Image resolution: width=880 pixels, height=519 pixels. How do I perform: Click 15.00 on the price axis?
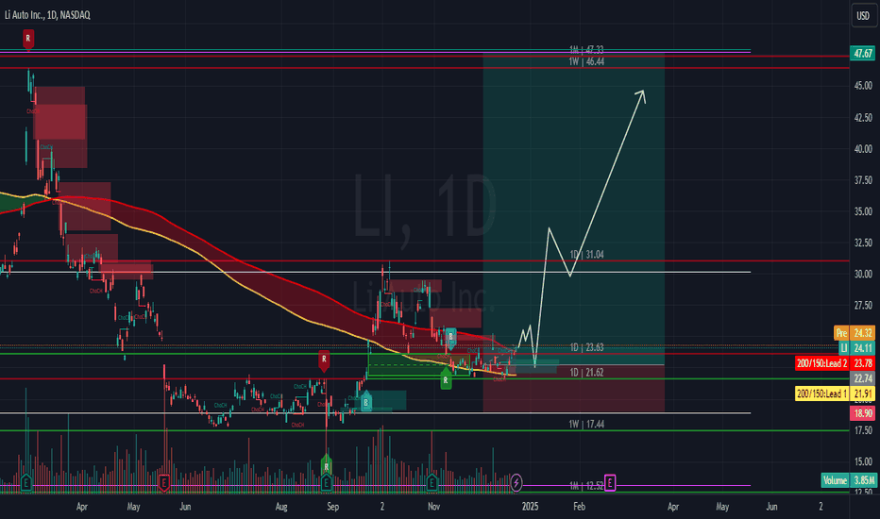pos(863,461)
